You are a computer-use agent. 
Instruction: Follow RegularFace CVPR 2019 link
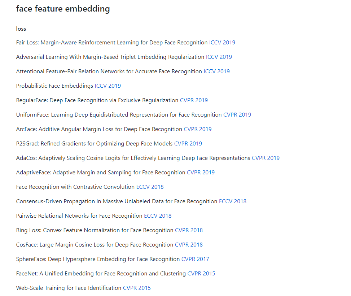click(194, 100)
